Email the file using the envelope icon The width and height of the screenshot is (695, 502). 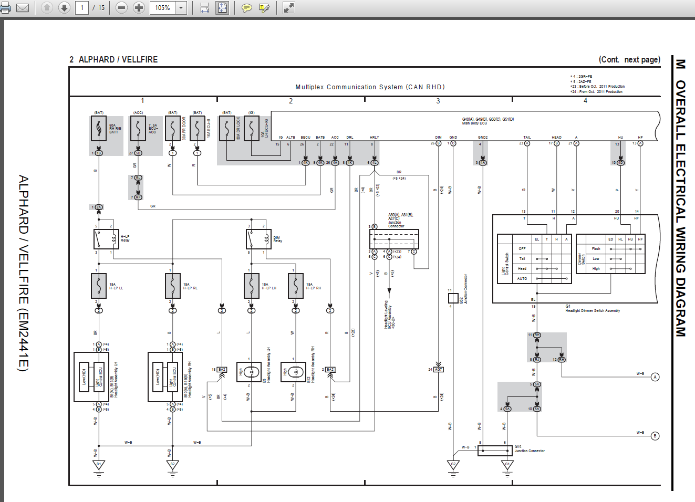(23, 8)
